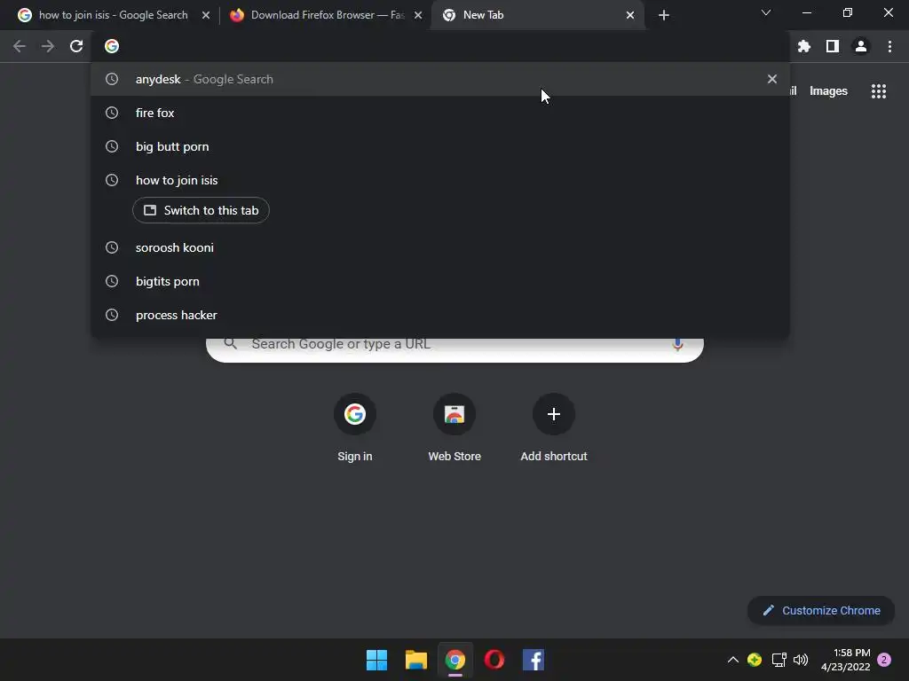Open the clock and date panel
The image size is (909, 681).
pyautogui.click(x=846, y=660)
